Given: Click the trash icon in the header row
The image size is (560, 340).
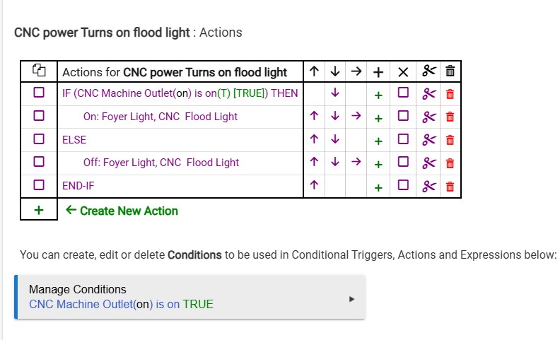Looking at the screenshot, I should tap(450, 71).
